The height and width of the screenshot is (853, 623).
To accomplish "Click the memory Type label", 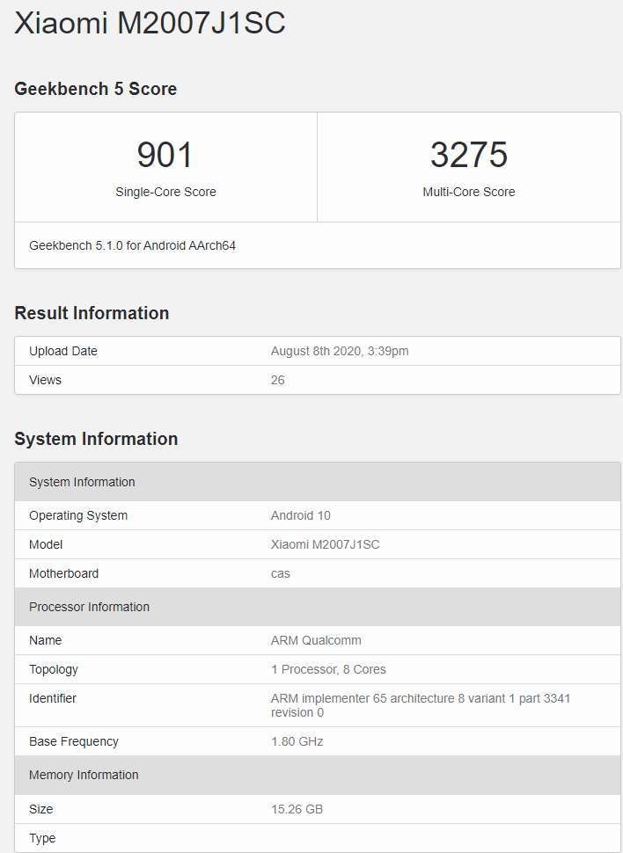I will 42,839.
